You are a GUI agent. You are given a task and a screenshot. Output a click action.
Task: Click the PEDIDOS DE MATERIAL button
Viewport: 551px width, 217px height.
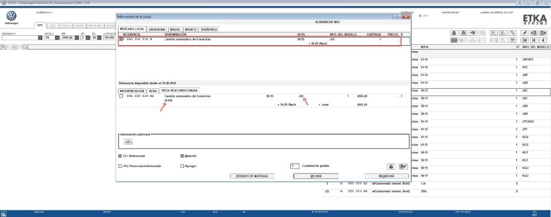[x=252, y=176]
